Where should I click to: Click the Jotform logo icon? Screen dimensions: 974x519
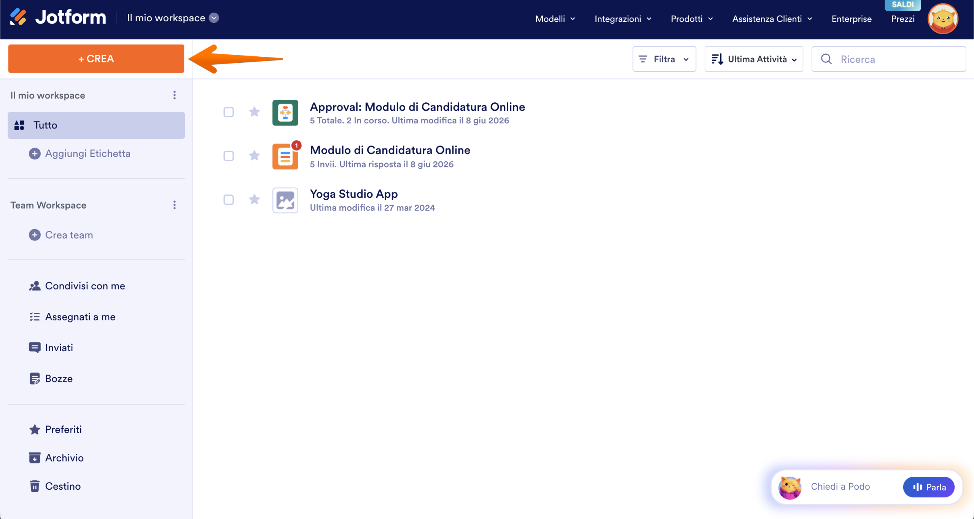pos(18,17)
